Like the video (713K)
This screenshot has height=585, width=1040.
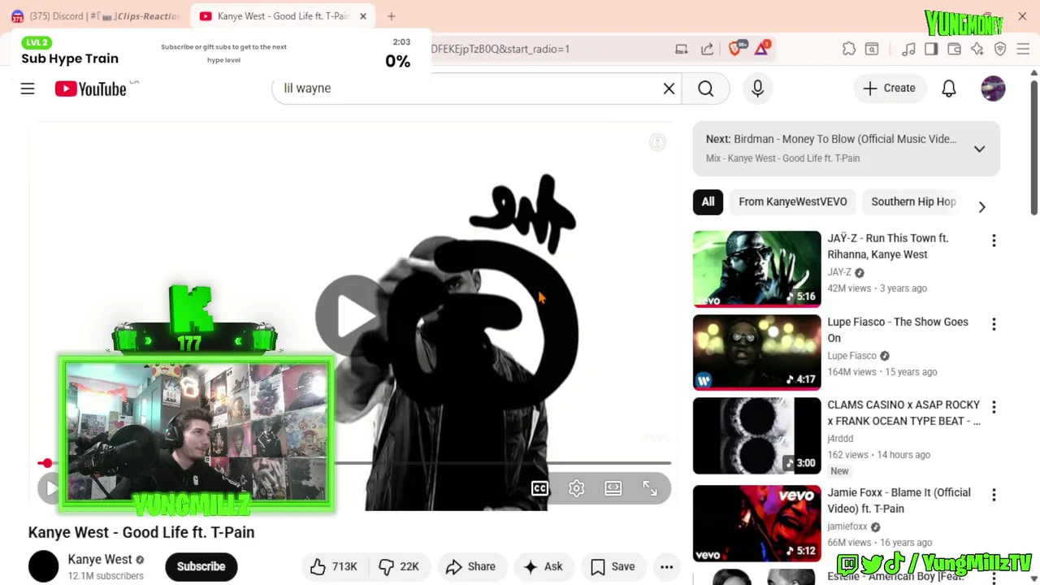click(334, 566)
